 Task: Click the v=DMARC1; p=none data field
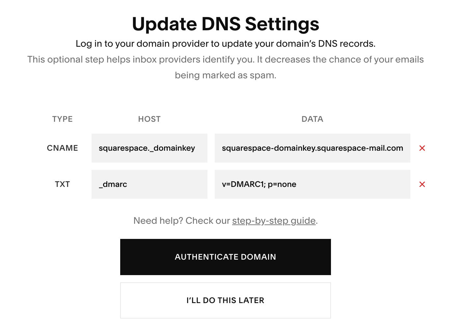pos(312,184)
